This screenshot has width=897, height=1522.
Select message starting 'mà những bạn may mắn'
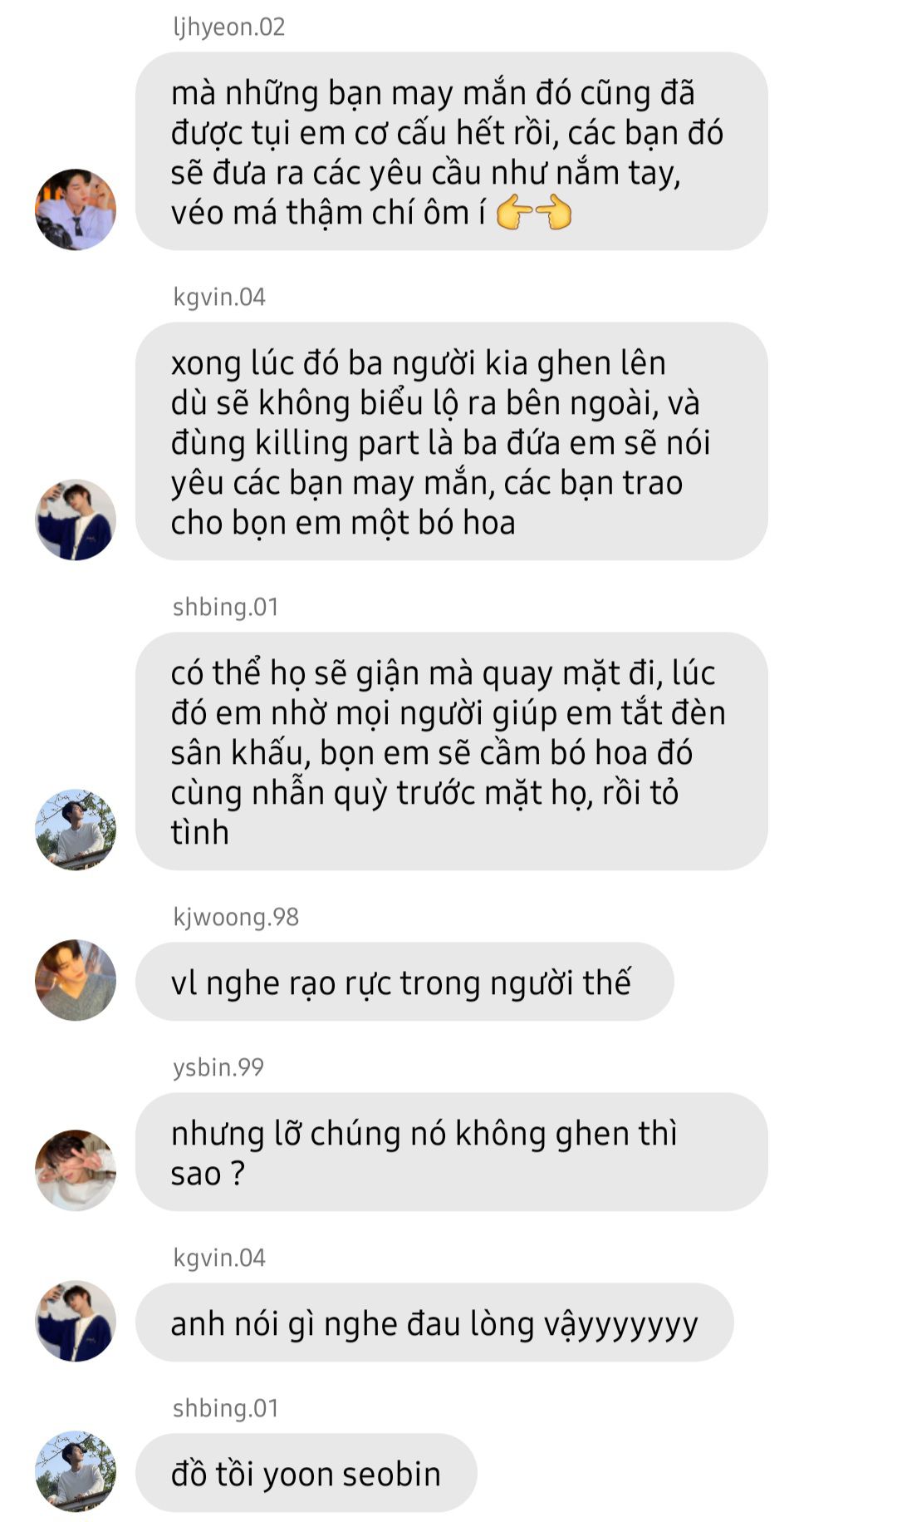coord(451,151)
